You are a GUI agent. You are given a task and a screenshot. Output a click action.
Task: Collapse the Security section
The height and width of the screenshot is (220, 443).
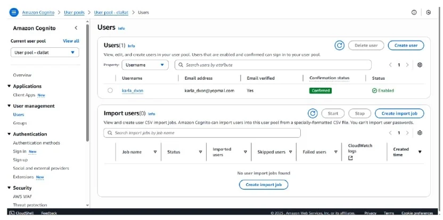click(x=10, y=188)
